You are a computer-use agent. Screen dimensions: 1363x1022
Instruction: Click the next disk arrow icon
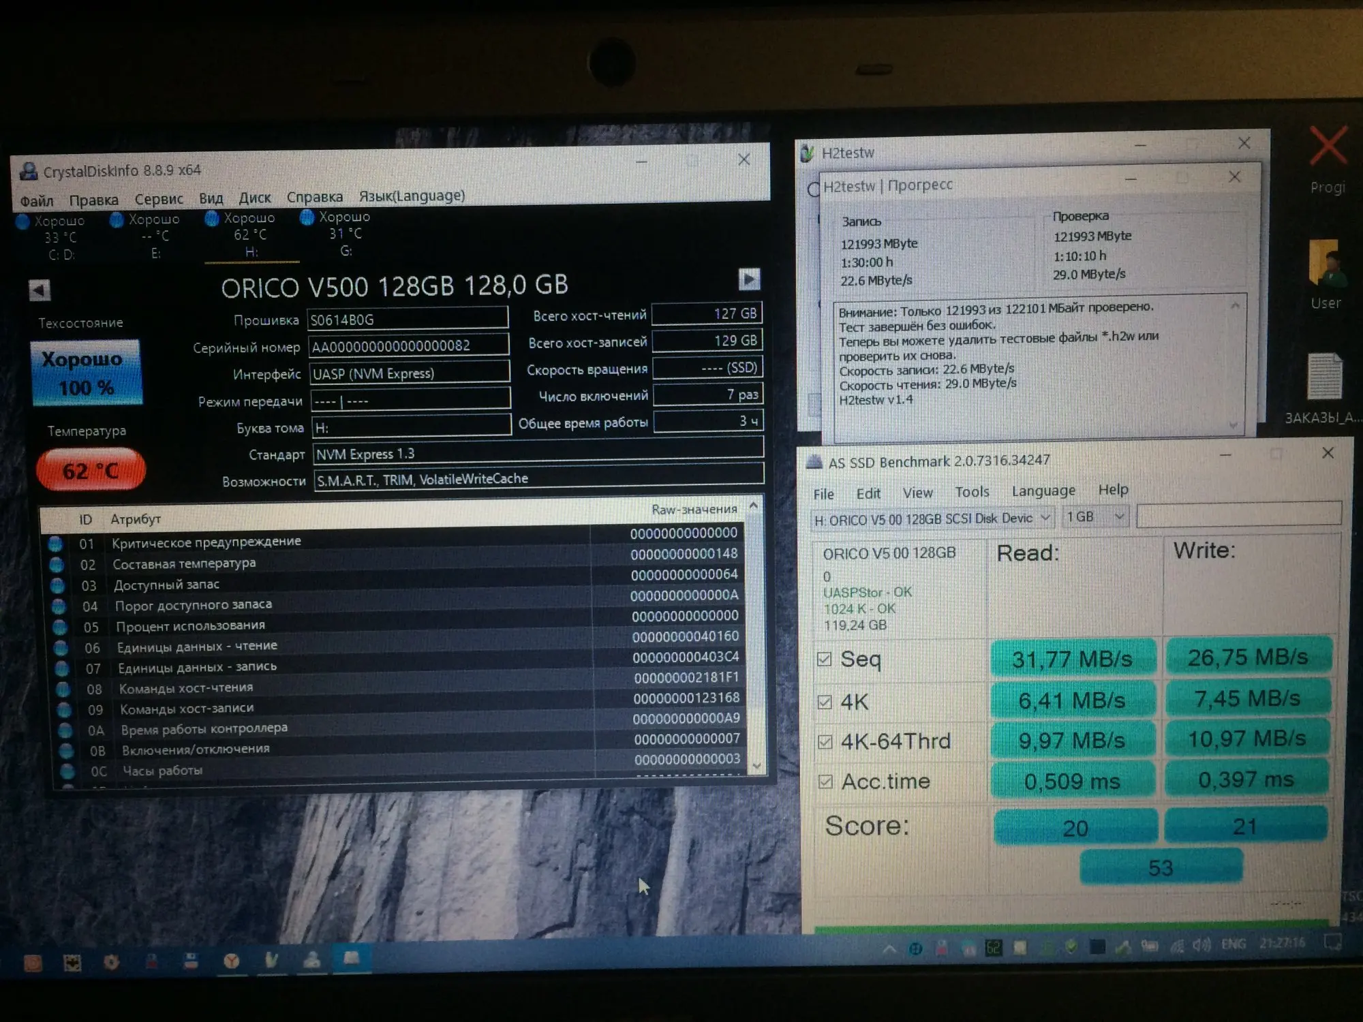click(x=748, y=279)
